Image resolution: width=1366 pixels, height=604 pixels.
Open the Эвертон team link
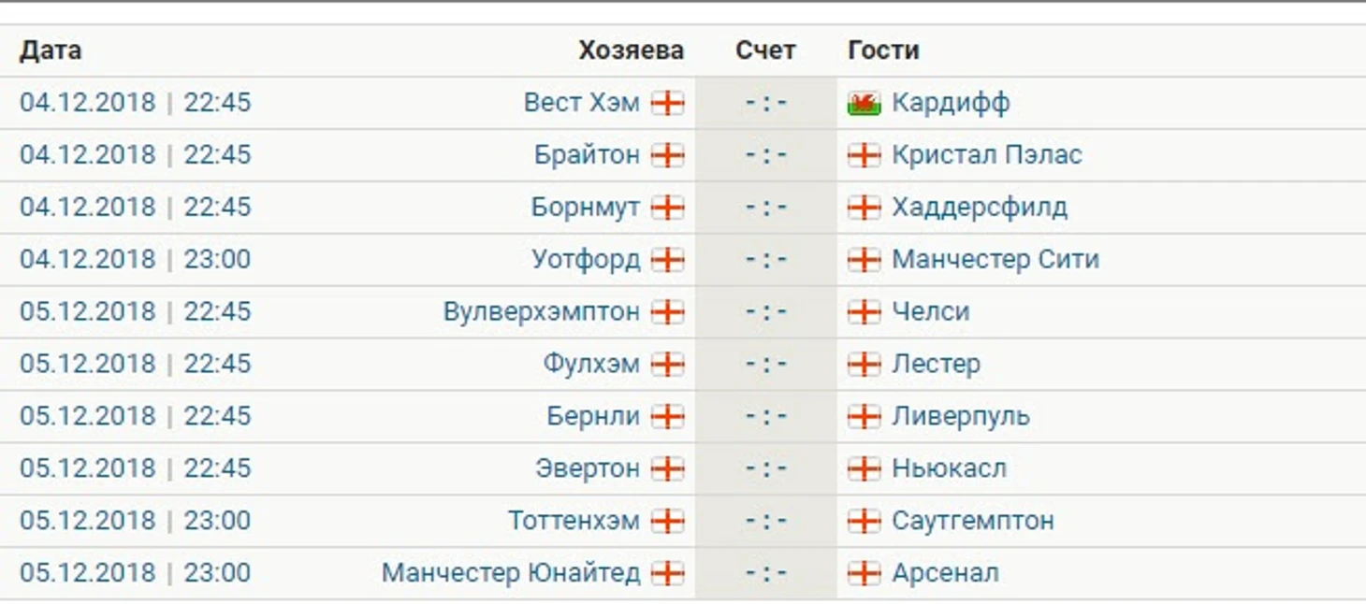[x=588, y=468]
